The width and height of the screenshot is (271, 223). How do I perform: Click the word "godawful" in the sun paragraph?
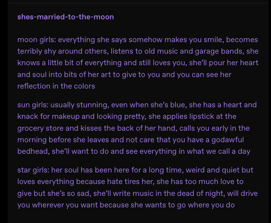pos(228,140)
